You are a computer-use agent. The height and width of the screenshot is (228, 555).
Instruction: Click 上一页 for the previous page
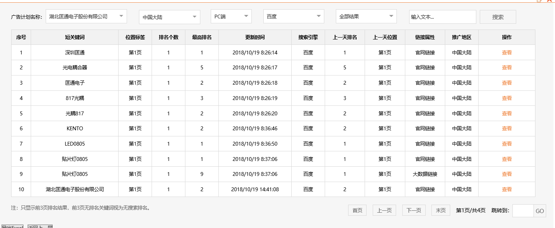(x=384, y=210)
